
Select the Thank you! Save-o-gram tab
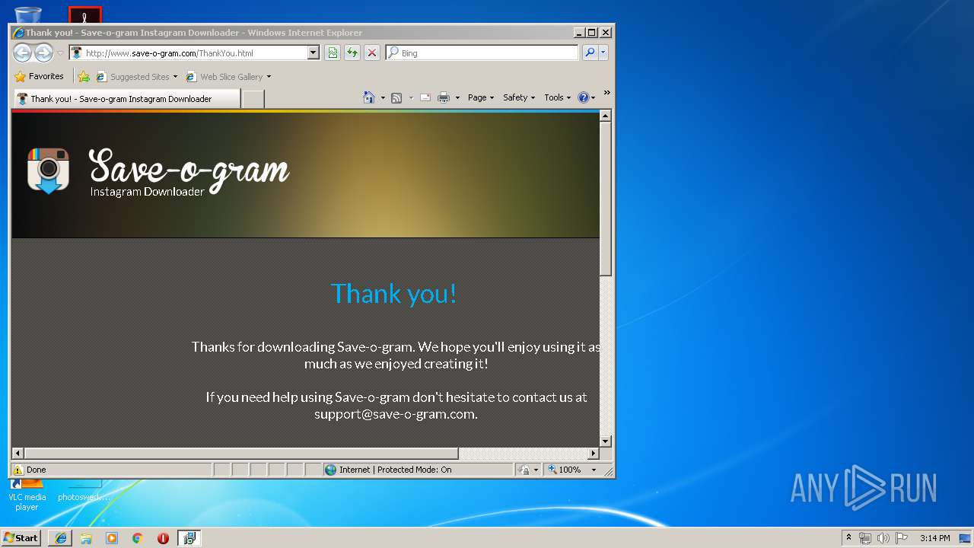(x=127, y=99)
